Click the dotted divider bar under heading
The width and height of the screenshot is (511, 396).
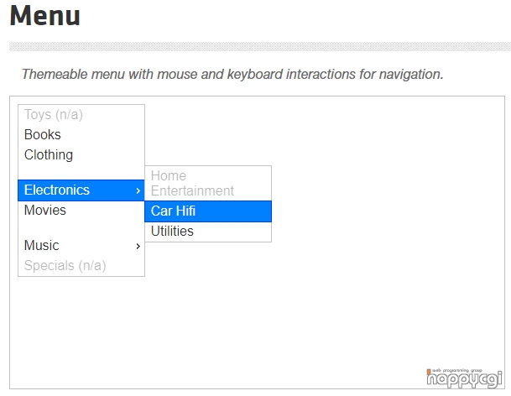pos(260,47)
